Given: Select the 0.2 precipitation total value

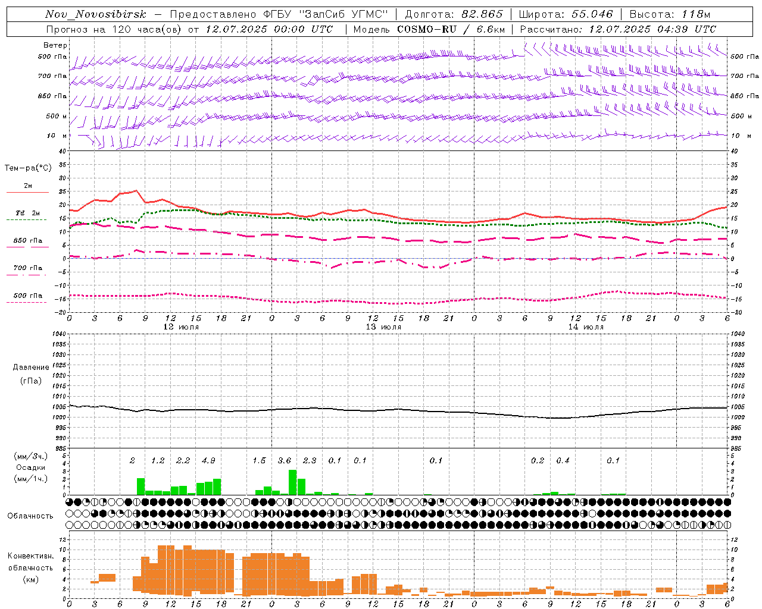Looking at the screenshot, I should (x=538, y=460).
